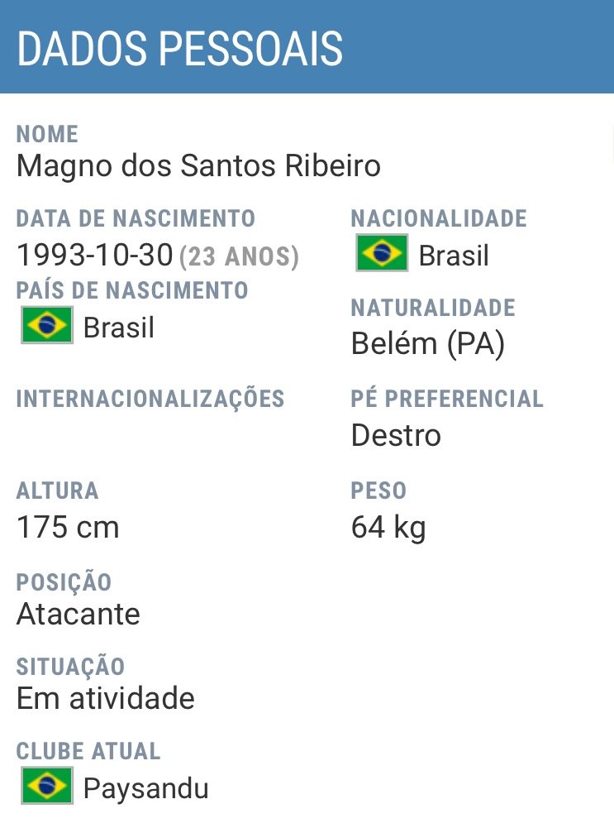Select the Brasil text under País de Nascimento
The height and width of the screenshot is (823, 614).
click(118, 328)
